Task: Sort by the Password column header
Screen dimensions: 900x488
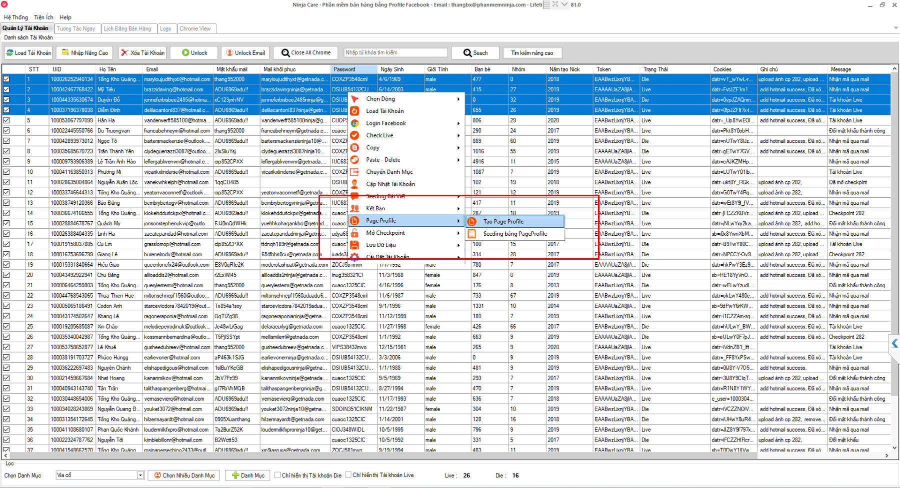Action: [353, 69]
